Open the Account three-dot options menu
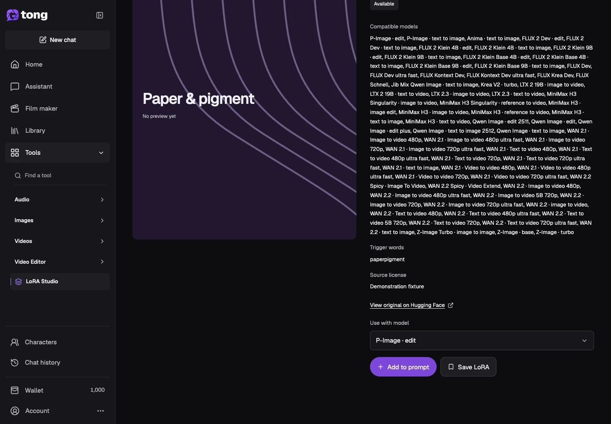Image resolution: width=611 pixels, height=424 pixels. (101, 411)
